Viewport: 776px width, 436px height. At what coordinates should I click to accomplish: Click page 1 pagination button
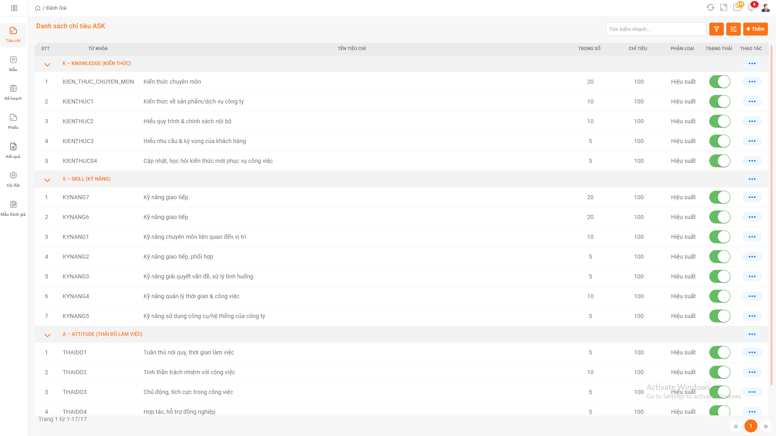tap(751, 426)
